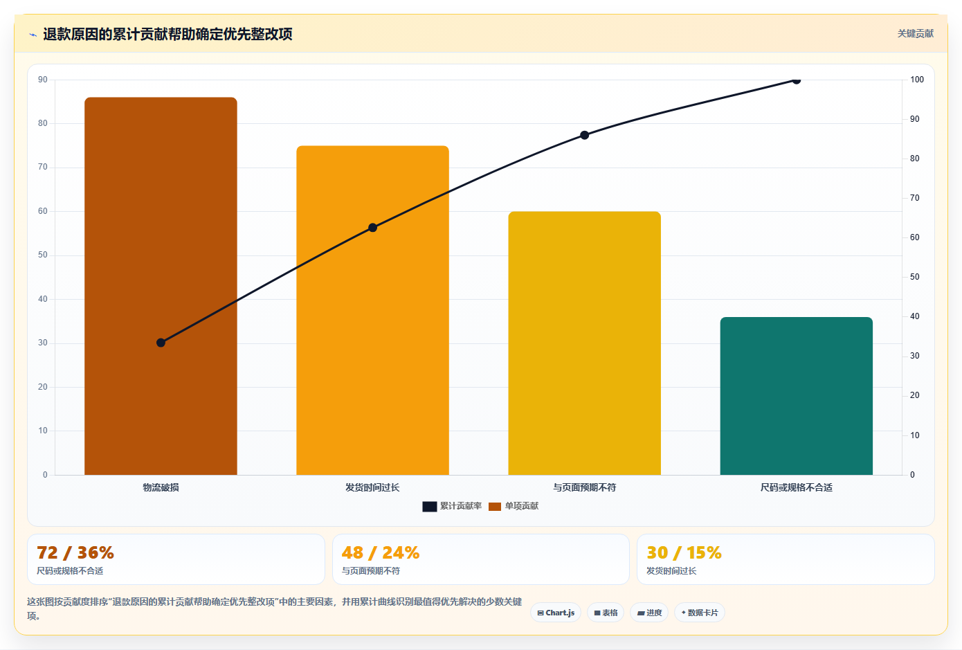Click the orange 发货时间过长 bar
Viewport: 962px width, 650px height.
click(x=372, y=310)
